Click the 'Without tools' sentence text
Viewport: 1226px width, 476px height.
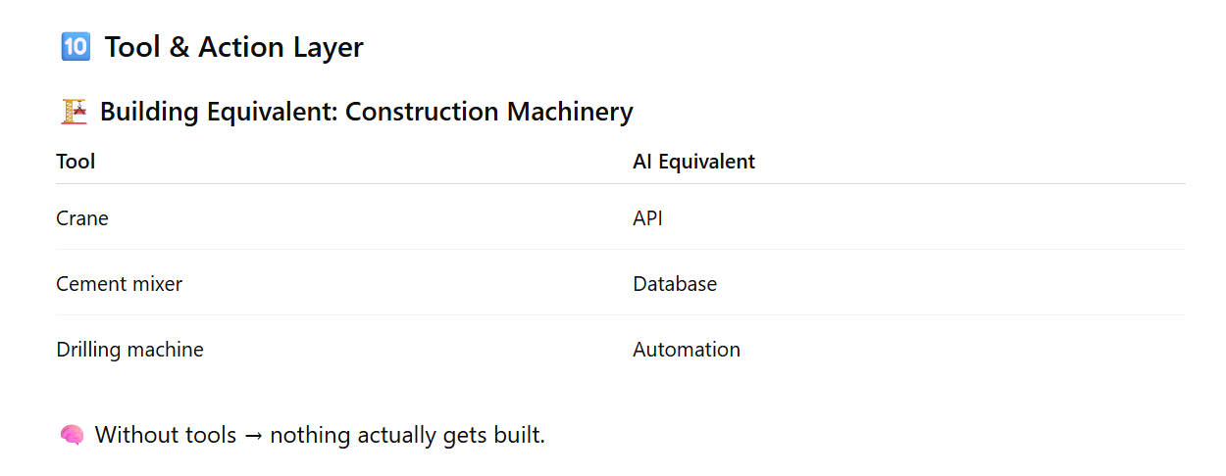tap(165, 435)
